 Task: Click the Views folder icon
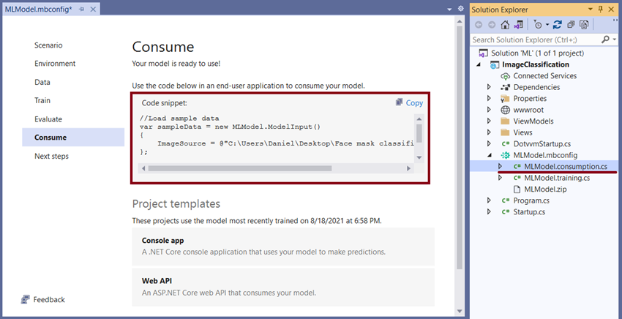(x=505, y=132)
